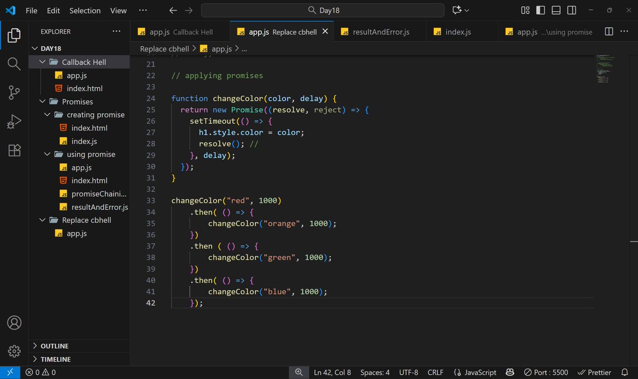
Task: Toggle the primary side bar
Action: click(x=541, y=10)
